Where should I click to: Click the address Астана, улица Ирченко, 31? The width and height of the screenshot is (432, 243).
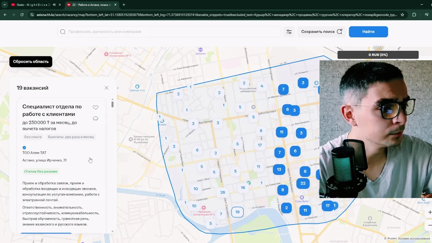click(x=45, y=160)
